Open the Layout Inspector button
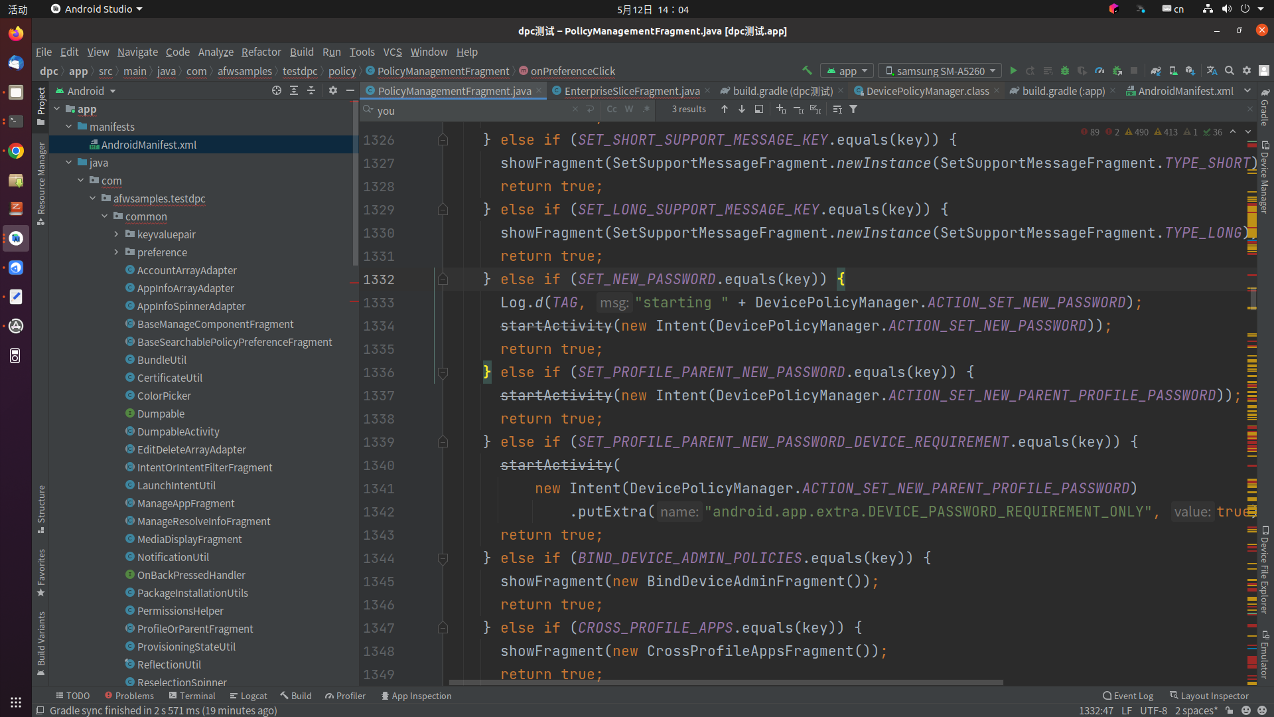The width and height of the screenshot is (1274, 717). pos(1209,696)
